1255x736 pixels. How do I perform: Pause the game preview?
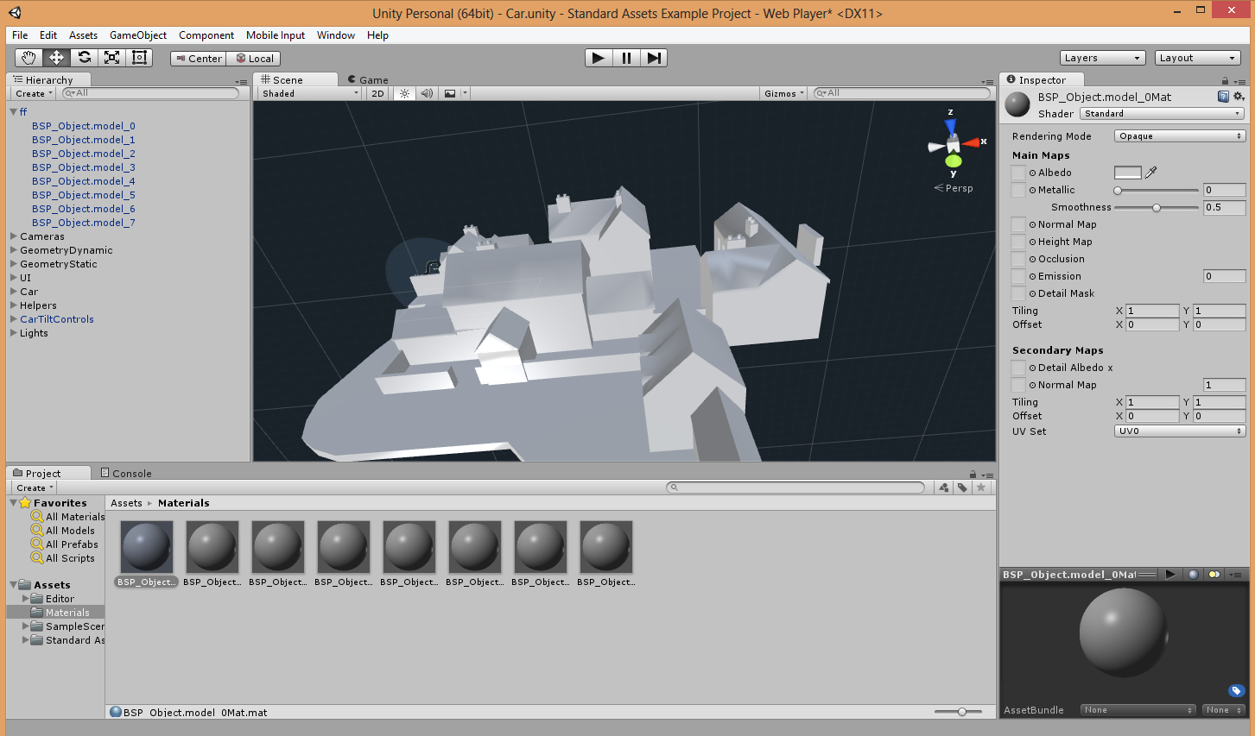click(626, 58)
